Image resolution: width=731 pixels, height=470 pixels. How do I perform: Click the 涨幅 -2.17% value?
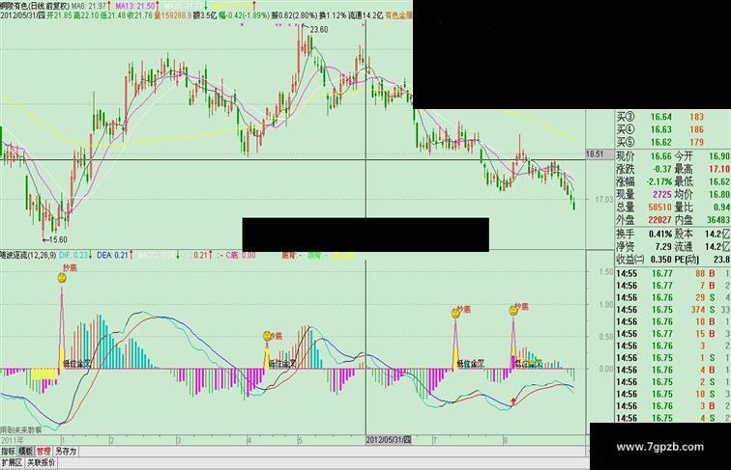click(659, 181)
